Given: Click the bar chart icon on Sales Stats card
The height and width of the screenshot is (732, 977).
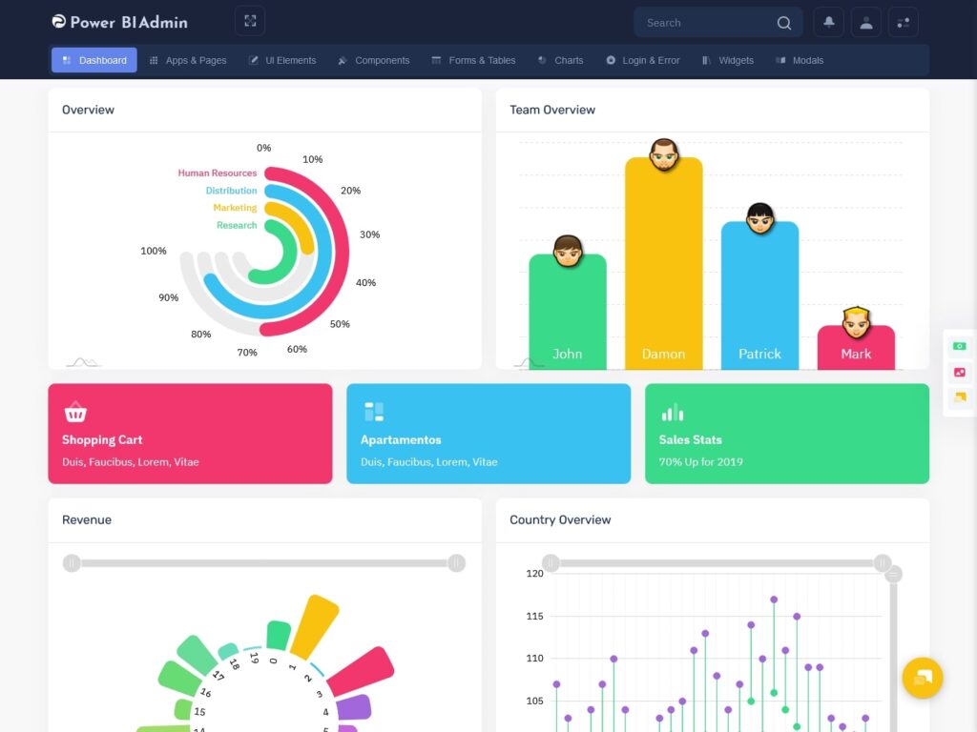Looking at the screenshot, I should (x=673, y=412).
